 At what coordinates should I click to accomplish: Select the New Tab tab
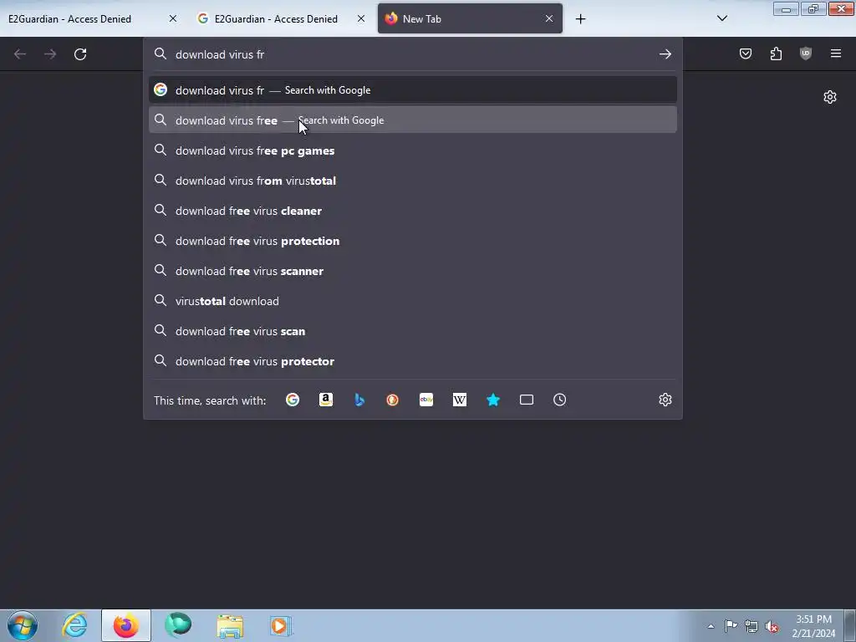[x=470, y=18]
